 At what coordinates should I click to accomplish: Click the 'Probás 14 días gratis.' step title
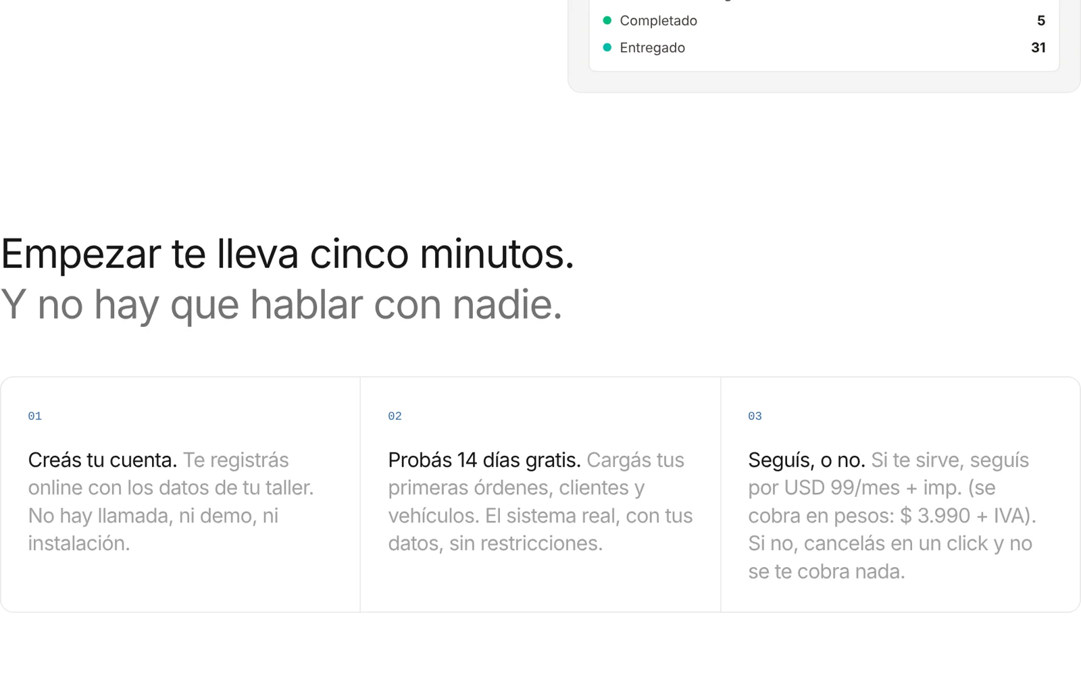(484, 460)
